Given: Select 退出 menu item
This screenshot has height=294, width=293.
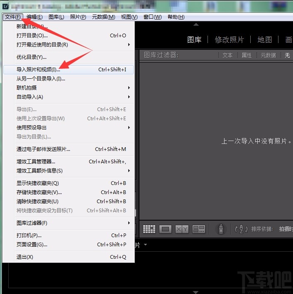Looking at the screenshot, I should coord(69,257).
